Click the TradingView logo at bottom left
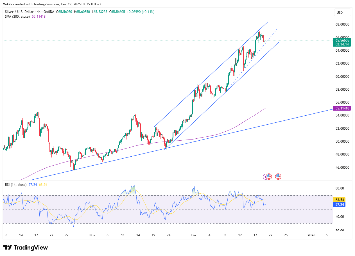Screen dimensions: 355x256 [x=26, y=248]
